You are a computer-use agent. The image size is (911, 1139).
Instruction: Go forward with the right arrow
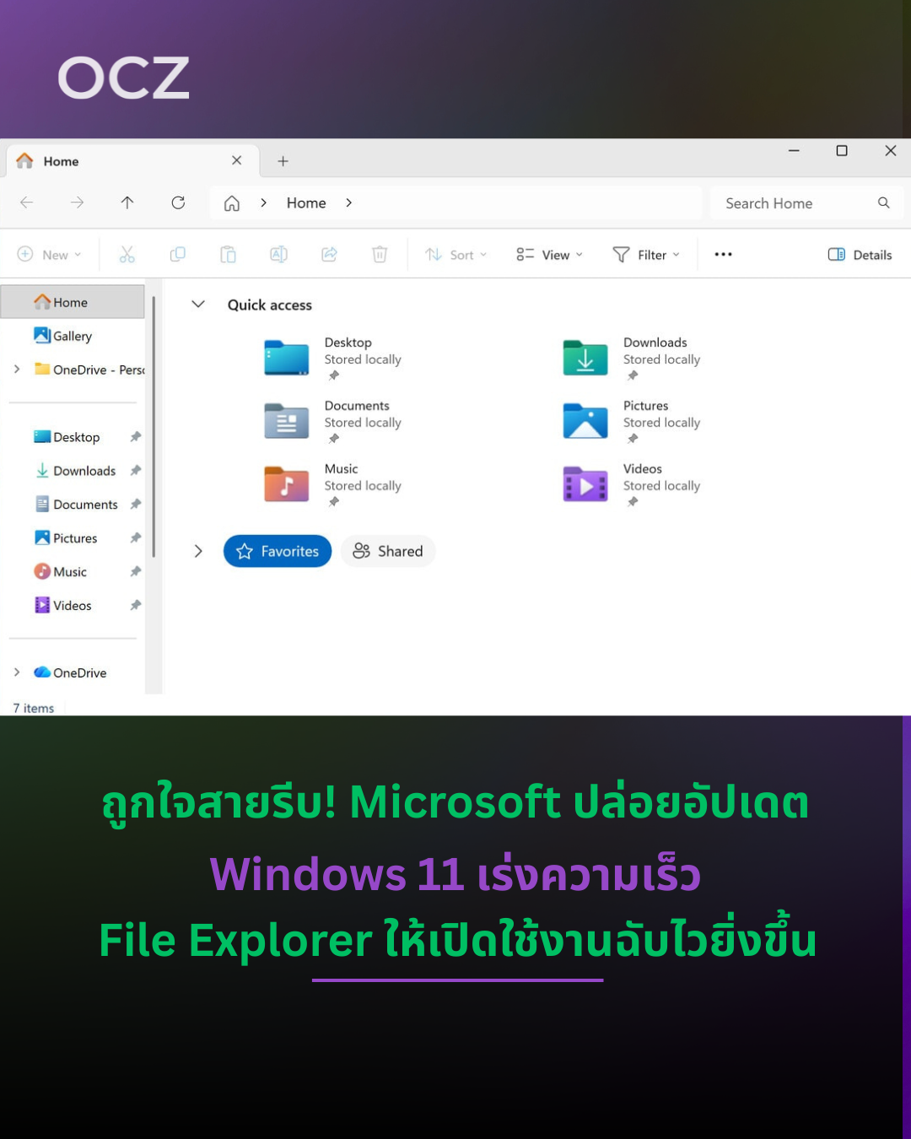78,202
